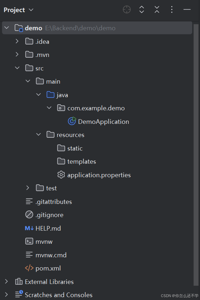This screenshot has width=200, height=300.
Task: Click the pom.xml XML icon
Action: pos(29,268)
